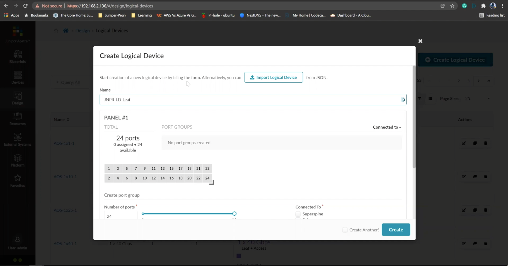Screen dimensions: 508x266
Task: Select port 23 in the panel grid
Action: (x=207, y=169)
